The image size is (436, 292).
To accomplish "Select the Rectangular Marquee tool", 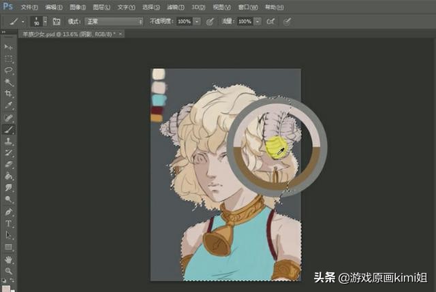I will (x=8, y=59).
